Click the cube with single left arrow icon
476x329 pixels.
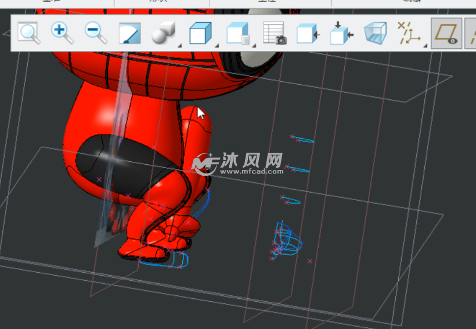[308, 34]
